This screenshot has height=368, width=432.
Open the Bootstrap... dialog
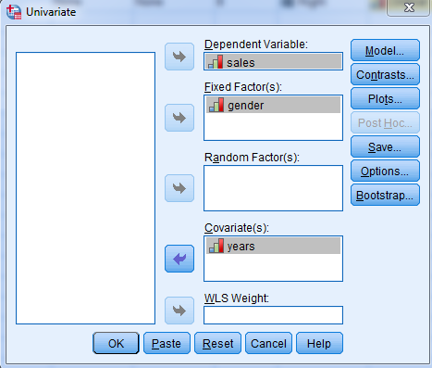[385, 195]
